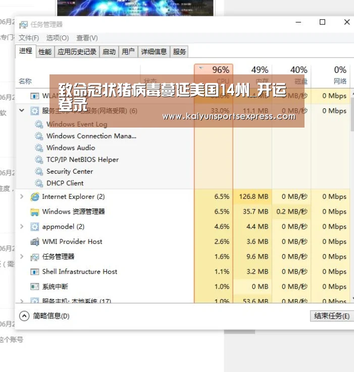
Task: Sort by the 49% memory column header
Action: click(x=252, y=75)
